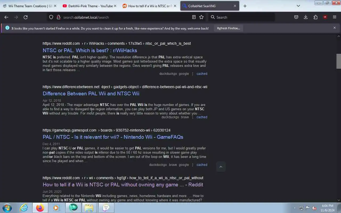Close the How to tell if a Wii tab
The image size is (341, 213).
click(x=175, y=6)
